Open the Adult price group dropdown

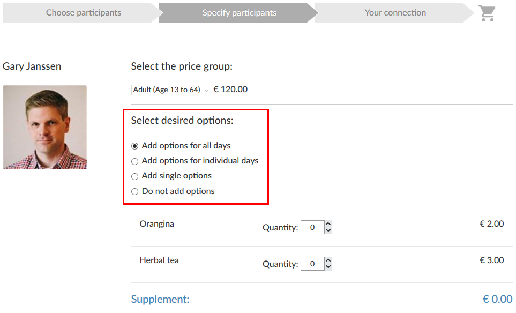pyautogui.click(x=171, y=90)
